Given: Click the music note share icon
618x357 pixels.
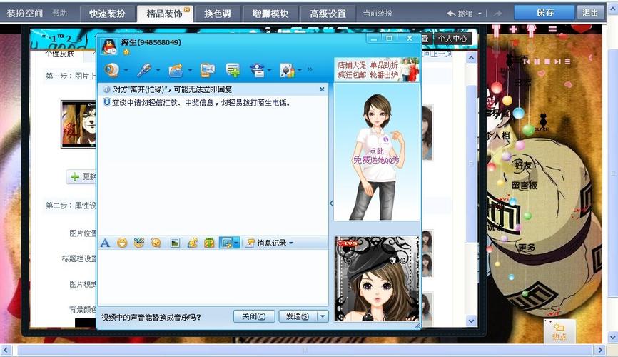Looking at the screenshot, I should (193, 243).
